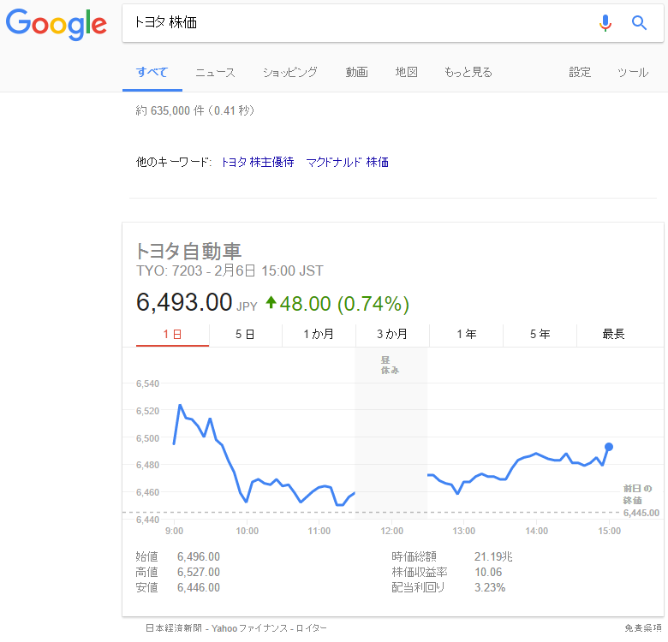Click the result count 約 635,000 件 text
Viewport: 668px width, 642px height.
pos(195,110)
